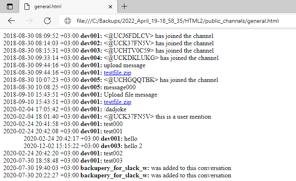This screenshot has width=296, height=181.
Task: Click the dev004 username in join message
Action: click(91, 58)
